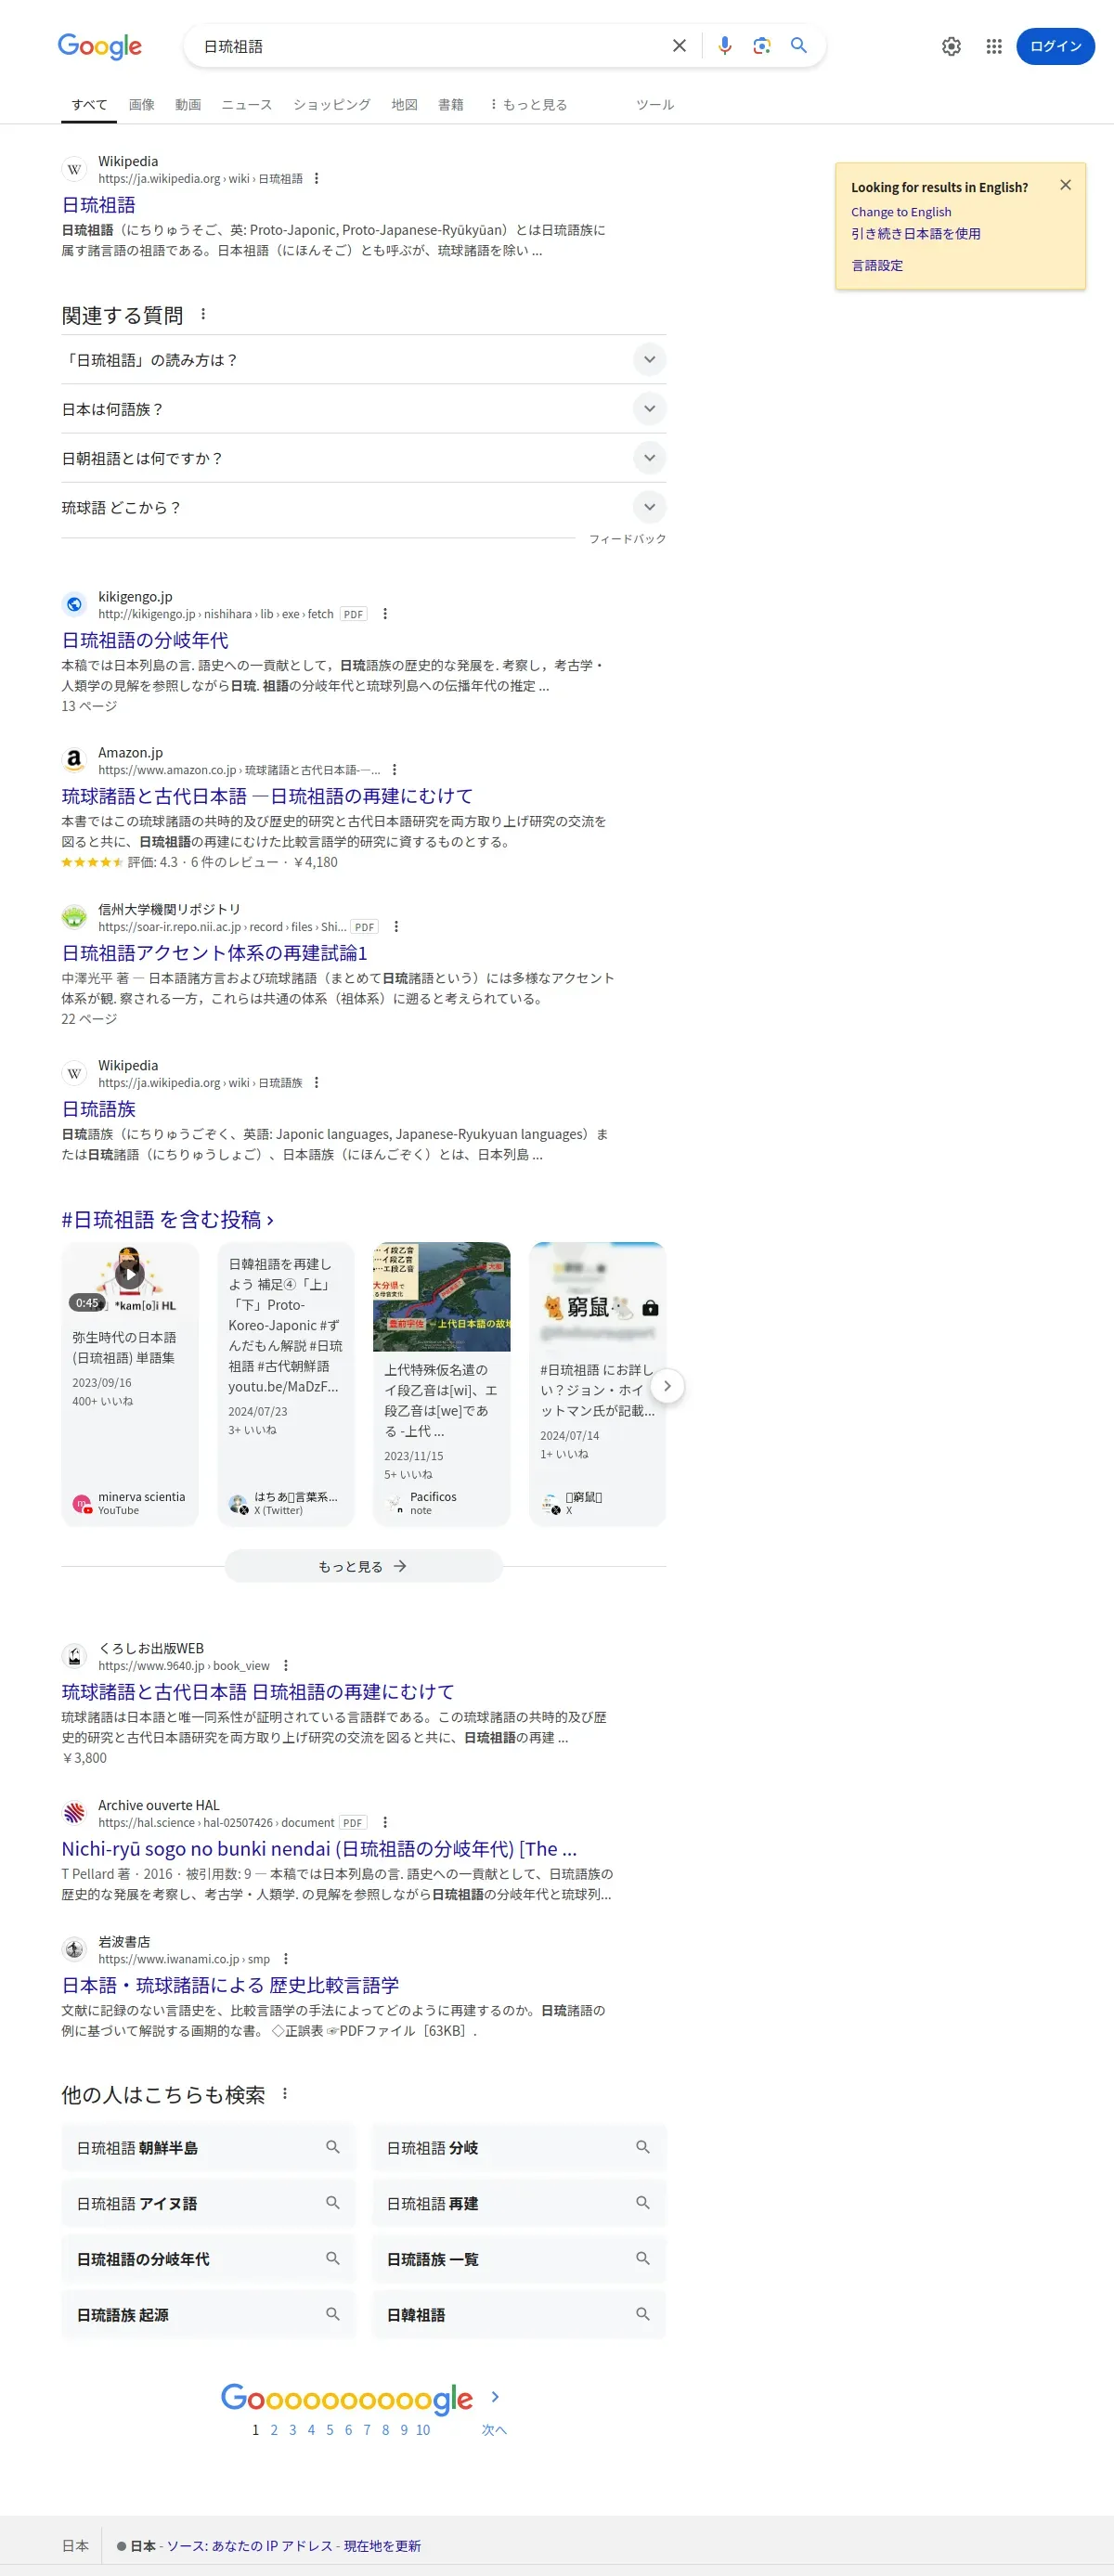Close the English results suggestion box

tap(1065, 185)
